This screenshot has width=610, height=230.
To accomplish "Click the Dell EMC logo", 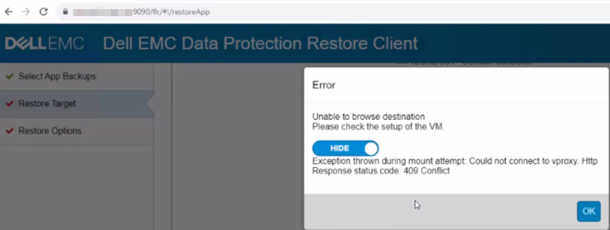I will 44,43.
